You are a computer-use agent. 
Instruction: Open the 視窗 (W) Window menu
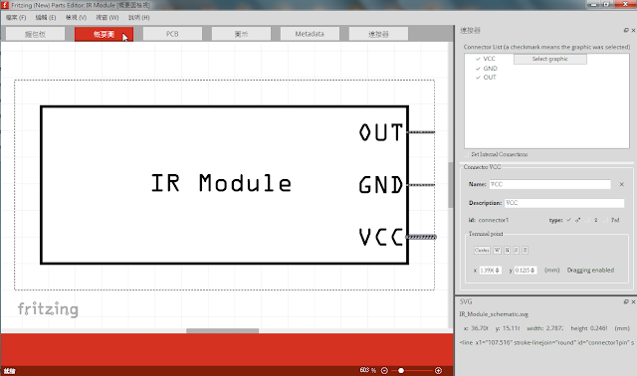(107, 18)
